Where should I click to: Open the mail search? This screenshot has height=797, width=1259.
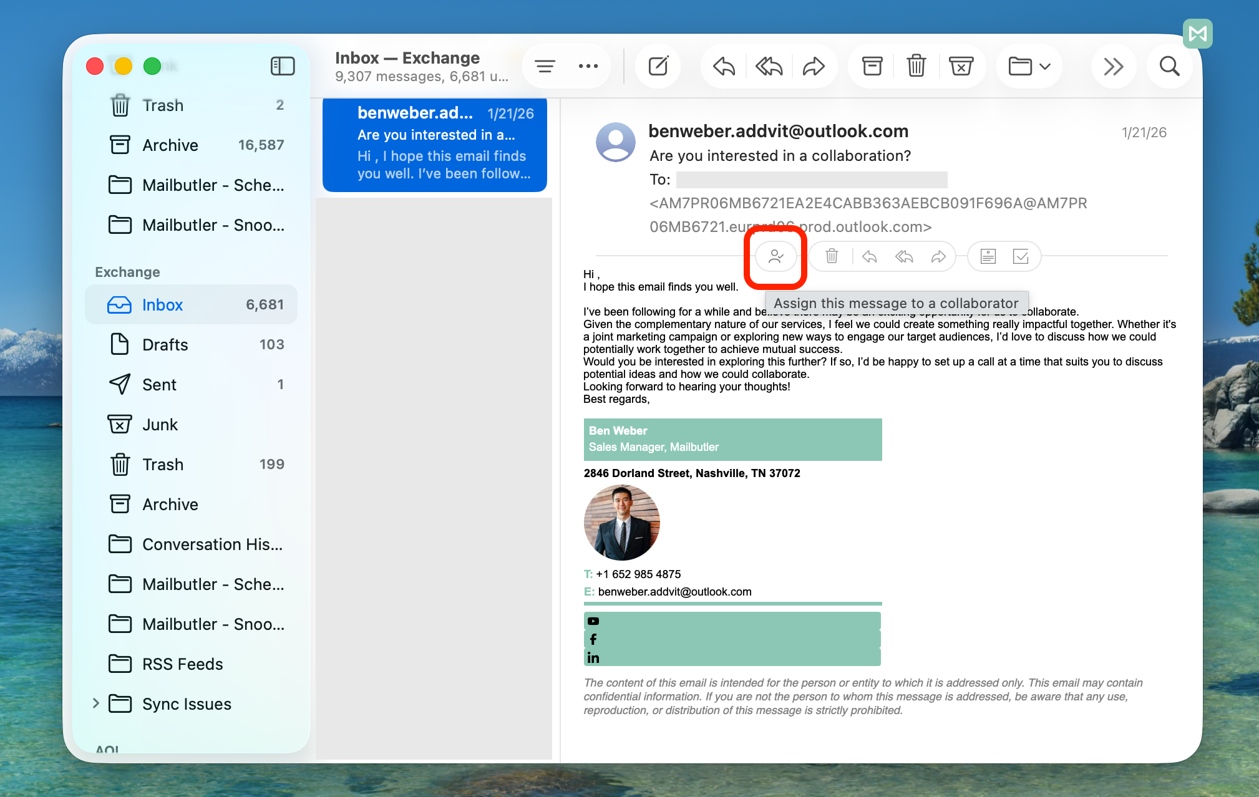point(1169,66)
